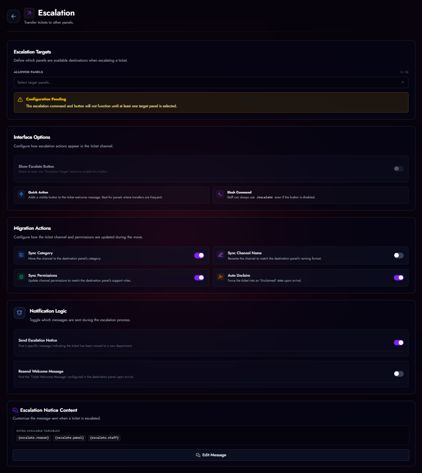
Task: Click the Escalation Notice Content chat icon
Action: pyautogui.click(x=15, y=410)
